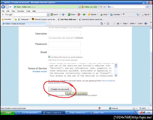This screenshot has width=153, height=120.
Task: Click the Internet security zone status icon
Action: pyautogui.click(x=110, y=108)
